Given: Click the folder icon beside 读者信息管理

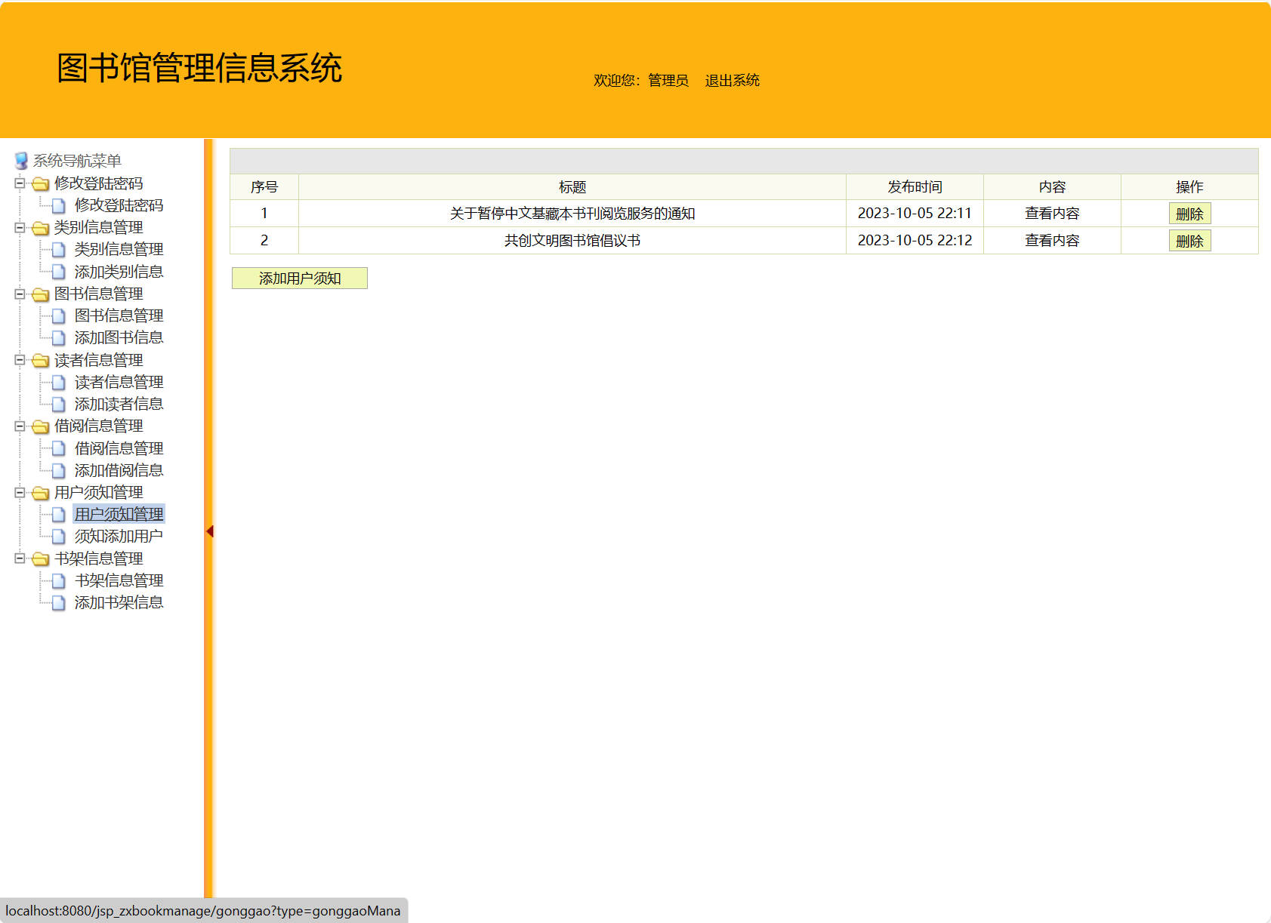Looking at the screenshot, I should pyautogui.click(x=41, y=361).
